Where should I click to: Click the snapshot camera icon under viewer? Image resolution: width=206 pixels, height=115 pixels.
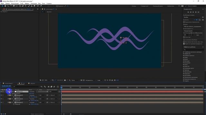pyautogui.click(x=65, y=80)
